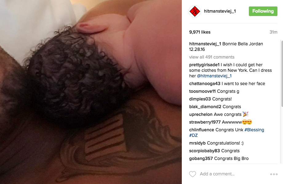The height and width of the screenshot is (184, 283).
Task: Click the @hitmansteviej_1 mention link
Action: [x=214, y=76]
